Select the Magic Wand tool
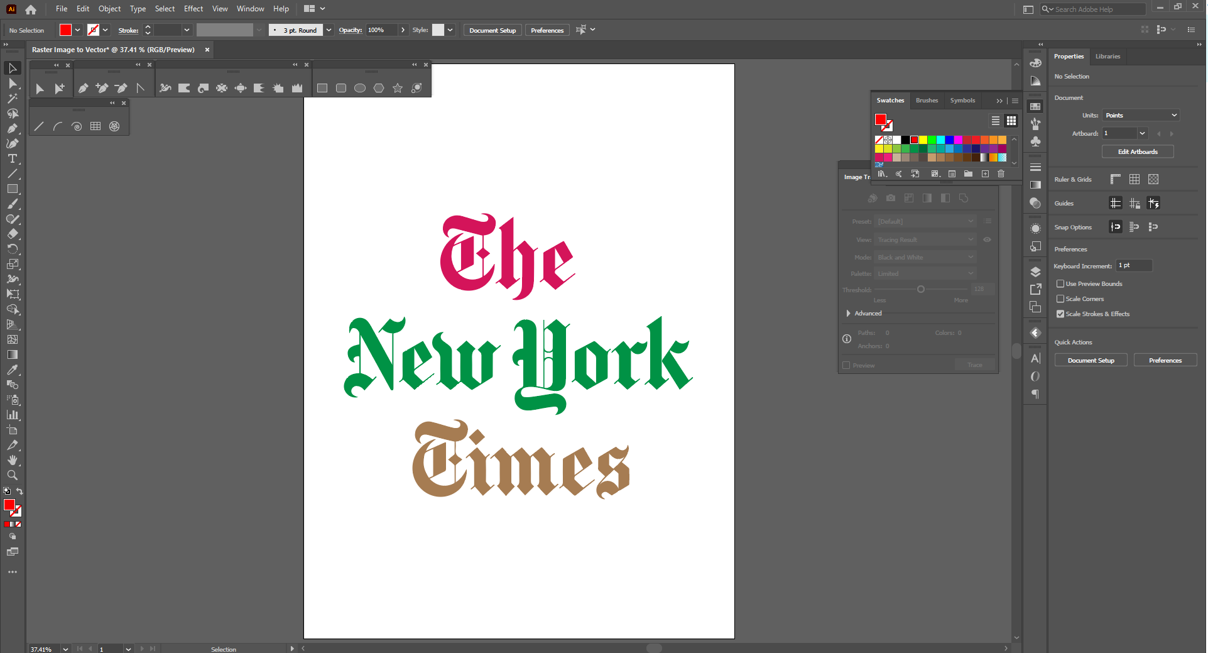 (x=12, y=98)
